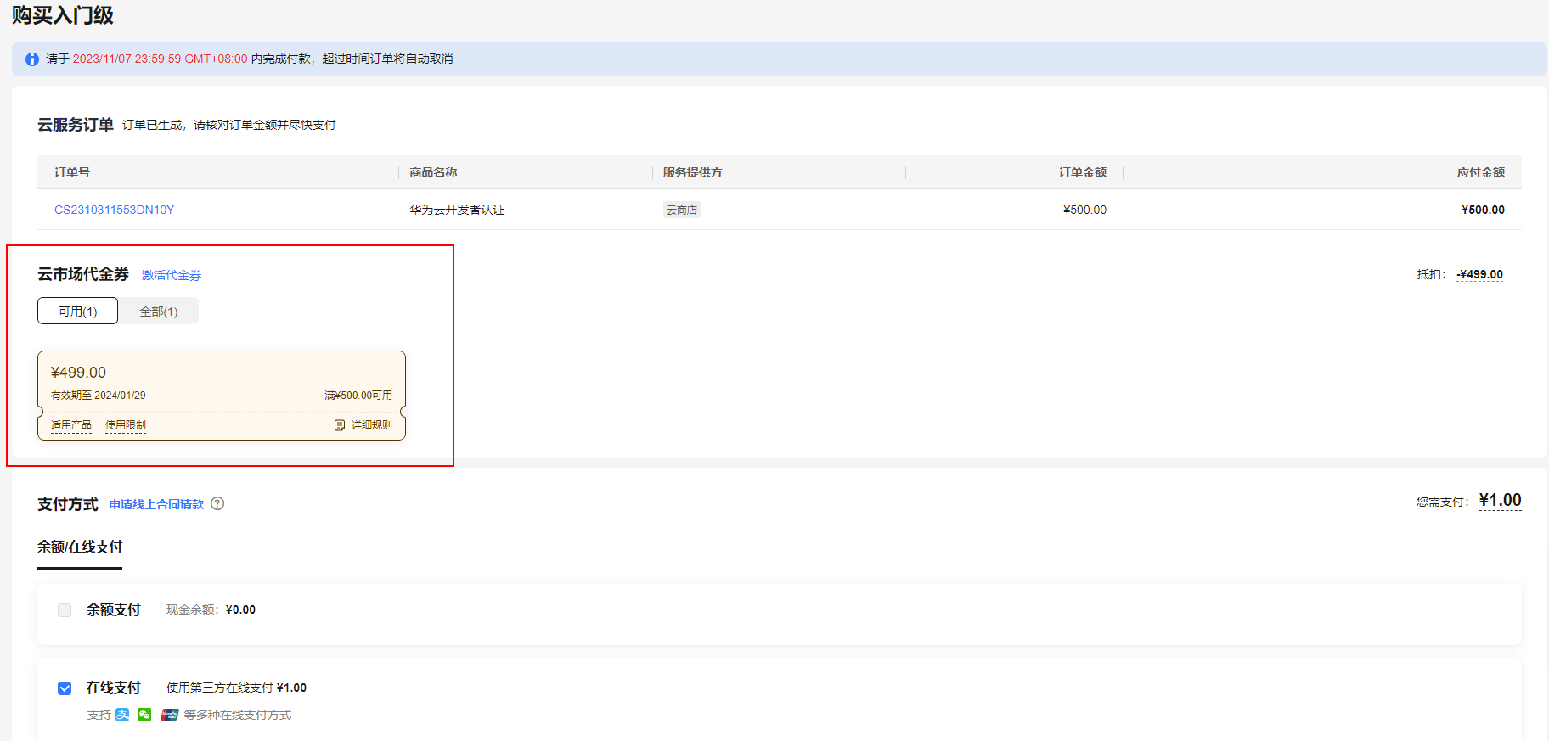The height and width of the screenshot is (741, 1549).
Task: Click the 服务提供方 column header
Action: tap(693, 172)
